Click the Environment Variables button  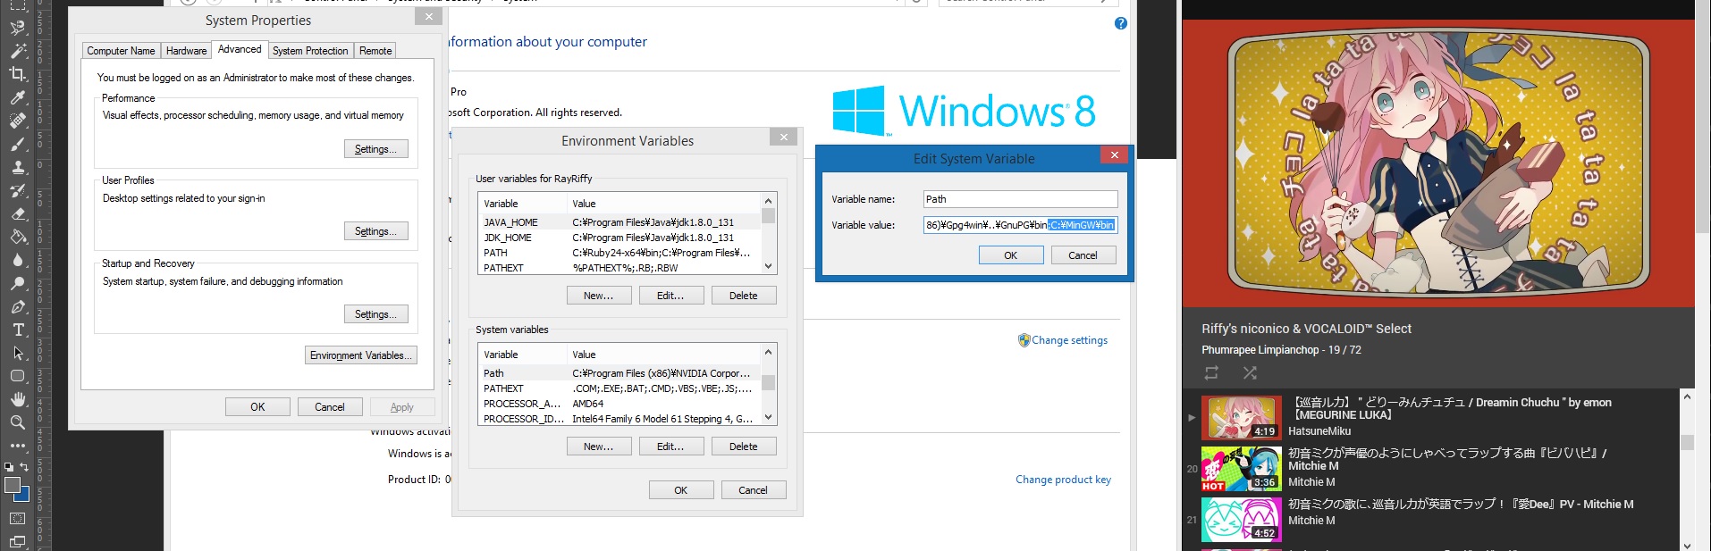click(x=361, y=355)
